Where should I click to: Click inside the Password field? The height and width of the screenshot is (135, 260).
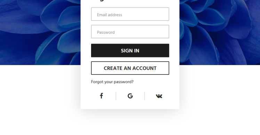[x=130, y=32]
